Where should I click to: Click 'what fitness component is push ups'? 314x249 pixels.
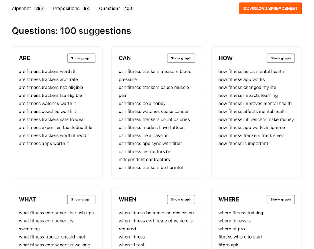(x=56, y=213)
